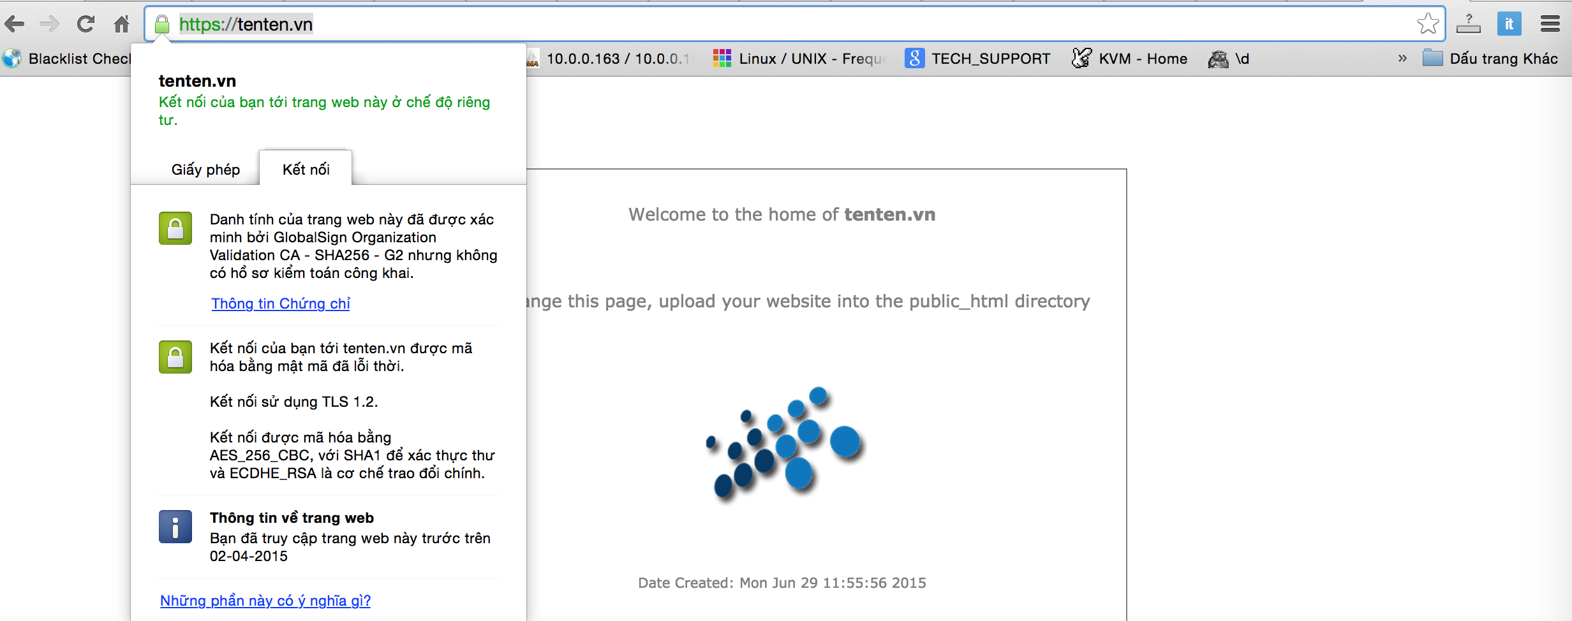Click the 'Thông tin về trang web' heading
The width and height of the screenshot is (1572, 621).
pyautogui.click(x=292, y=518)
